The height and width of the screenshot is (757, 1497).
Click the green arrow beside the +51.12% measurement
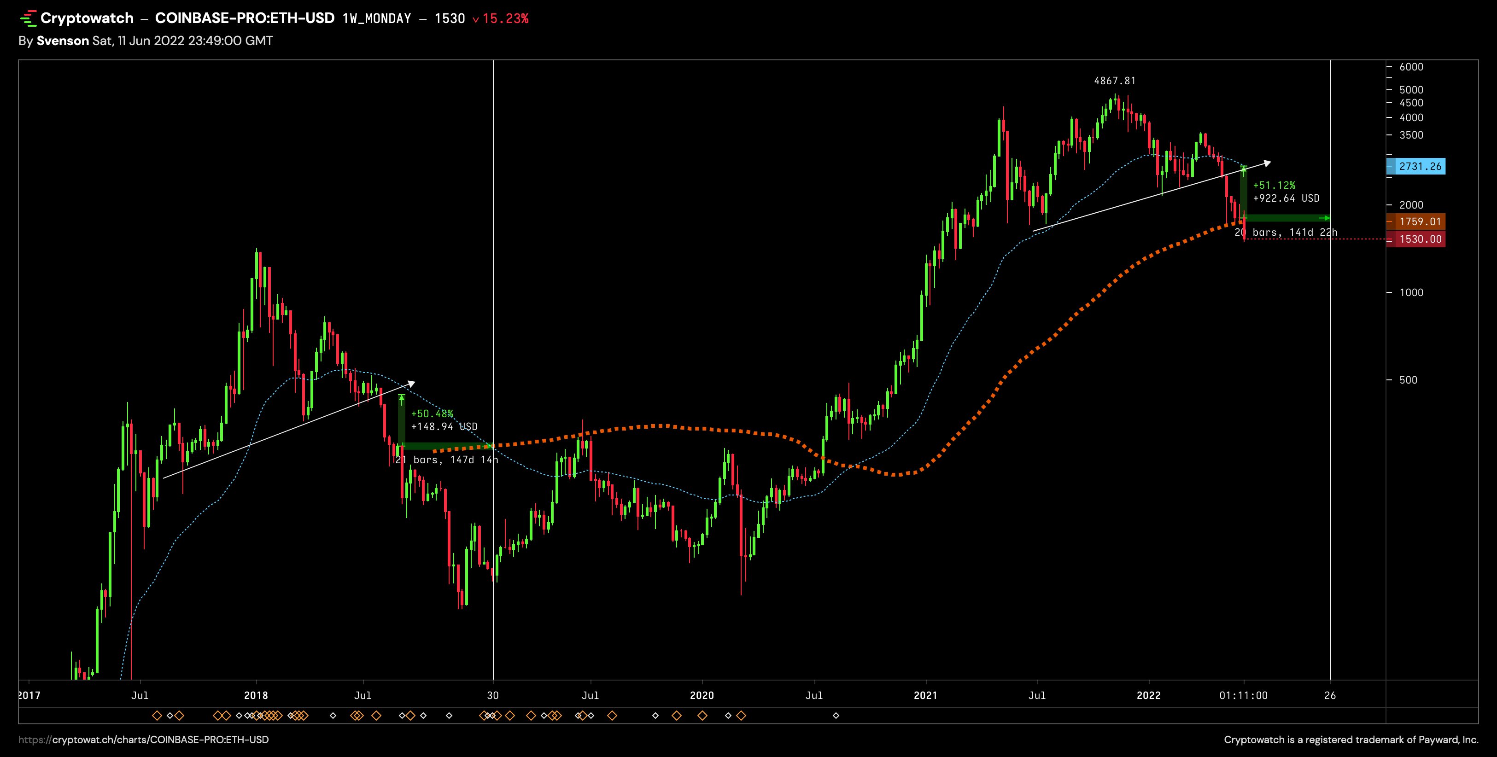(1244, 169)
